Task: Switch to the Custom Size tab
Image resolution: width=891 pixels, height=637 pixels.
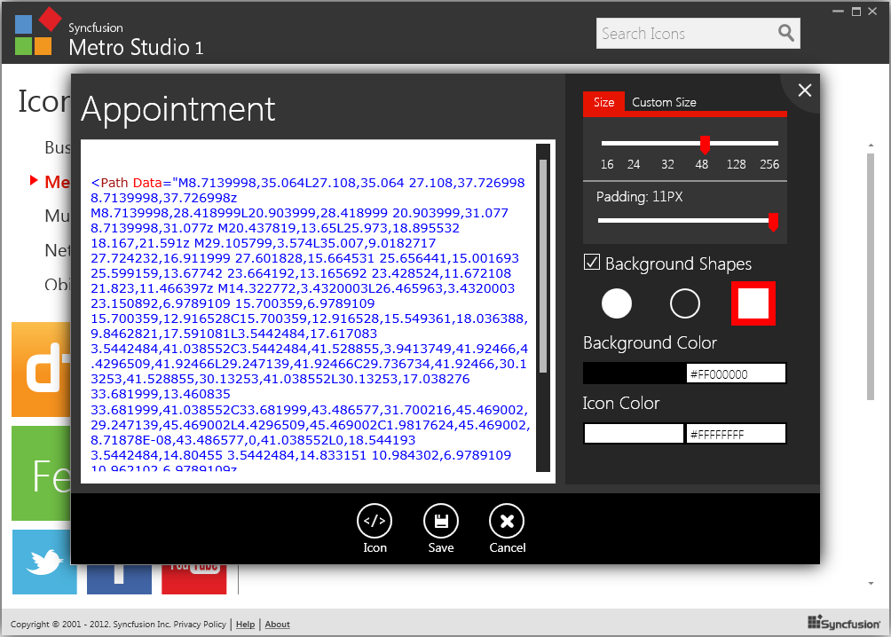Action: pyautogui.click(x=664, y=103)
